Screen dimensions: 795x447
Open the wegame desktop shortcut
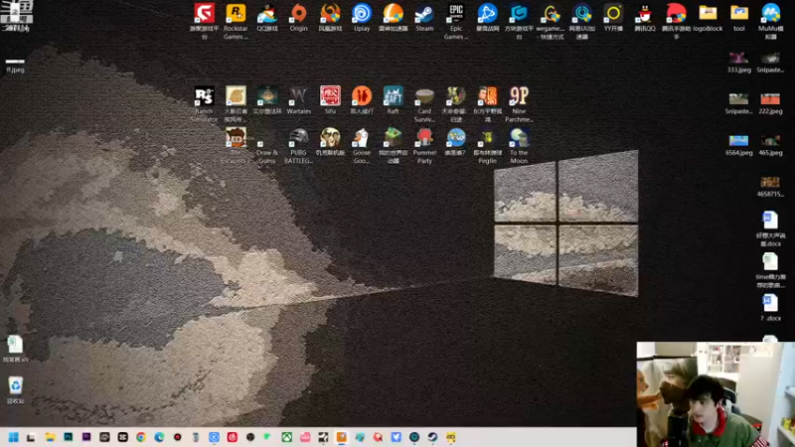(551, 21)
